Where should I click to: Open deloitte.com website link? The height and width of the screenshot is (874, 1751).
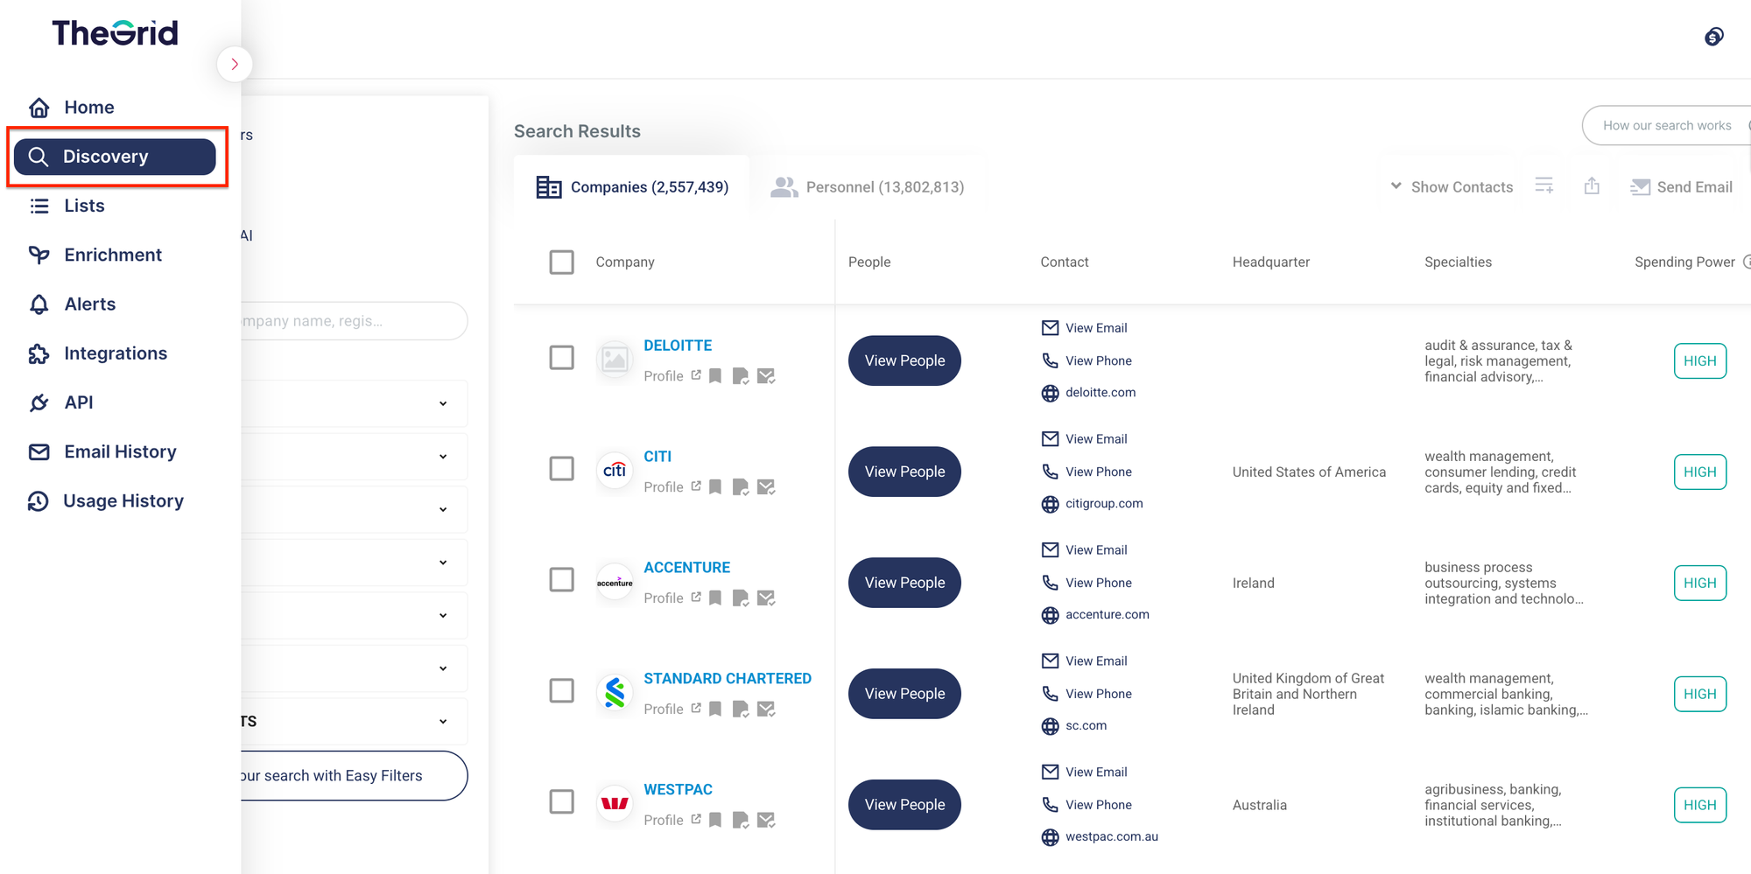pyautogui.click(x=1088, y=393)
